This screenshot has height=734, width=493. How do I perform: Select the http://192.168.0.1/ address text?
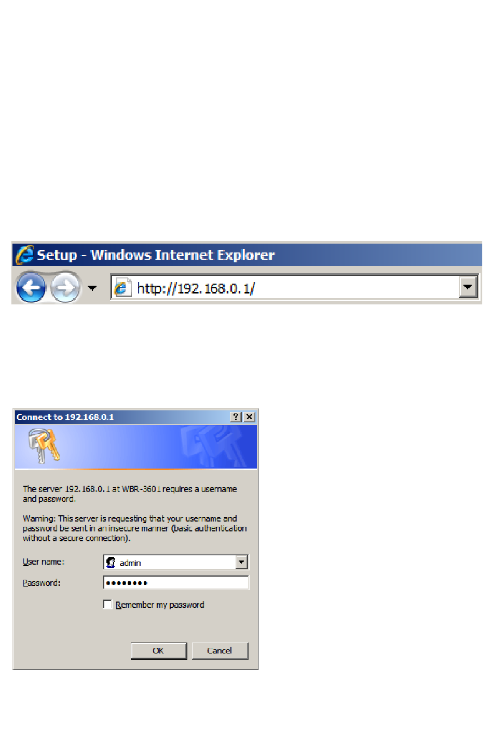point(196,288)
